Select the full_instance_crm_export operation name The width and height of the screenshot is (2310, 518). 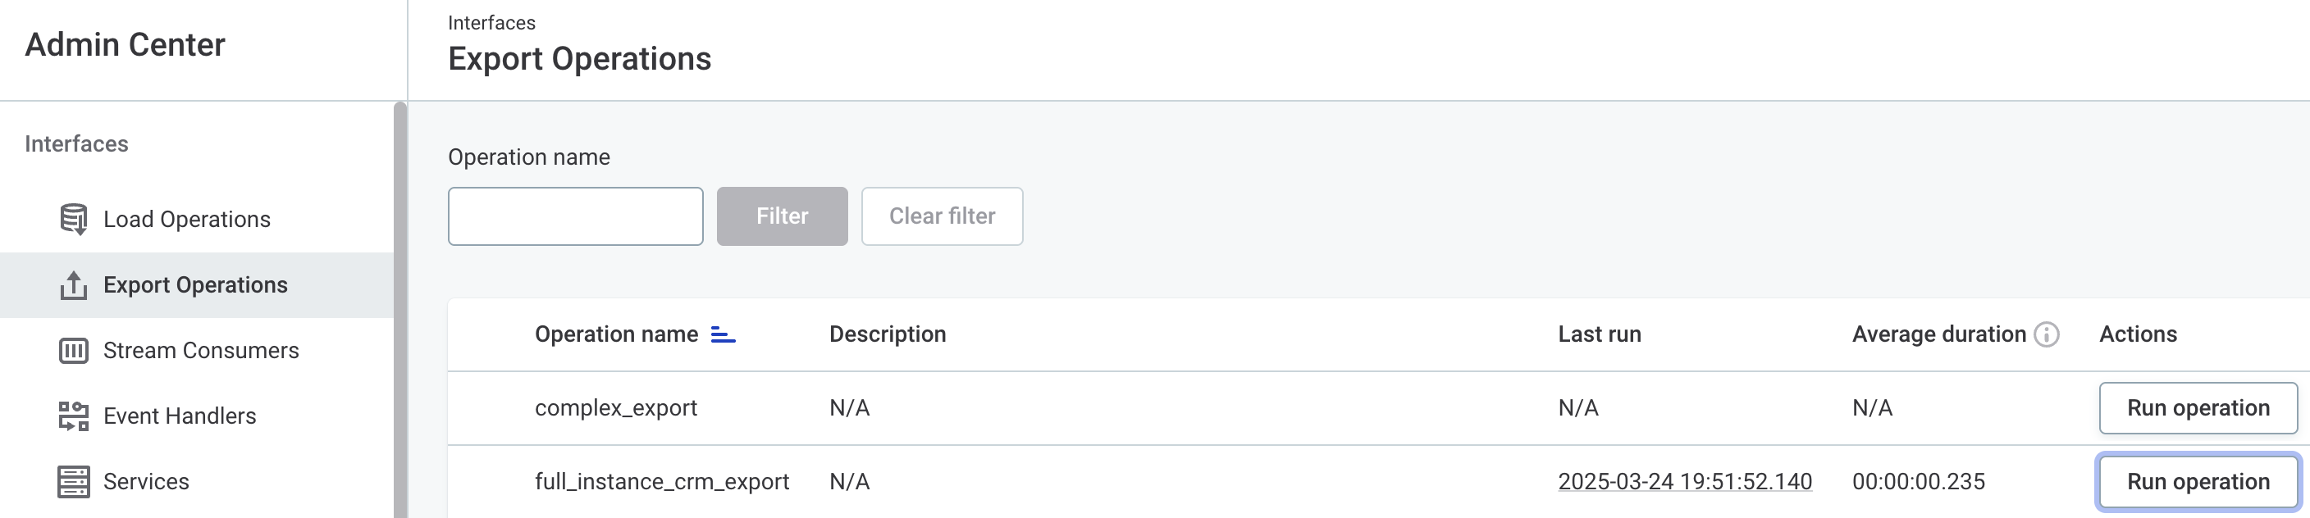(662, 481)
